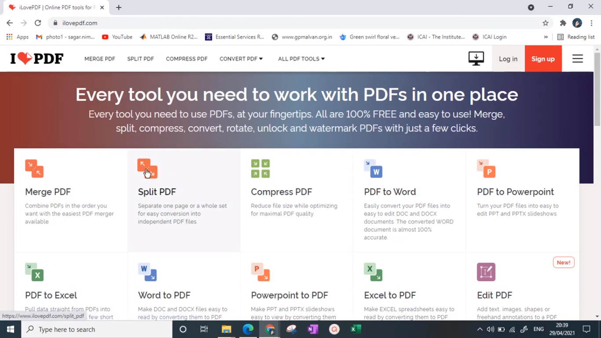Bookmark this page with the star icon
This screenshot has height=338, width=601.
[x=546, y=23]
